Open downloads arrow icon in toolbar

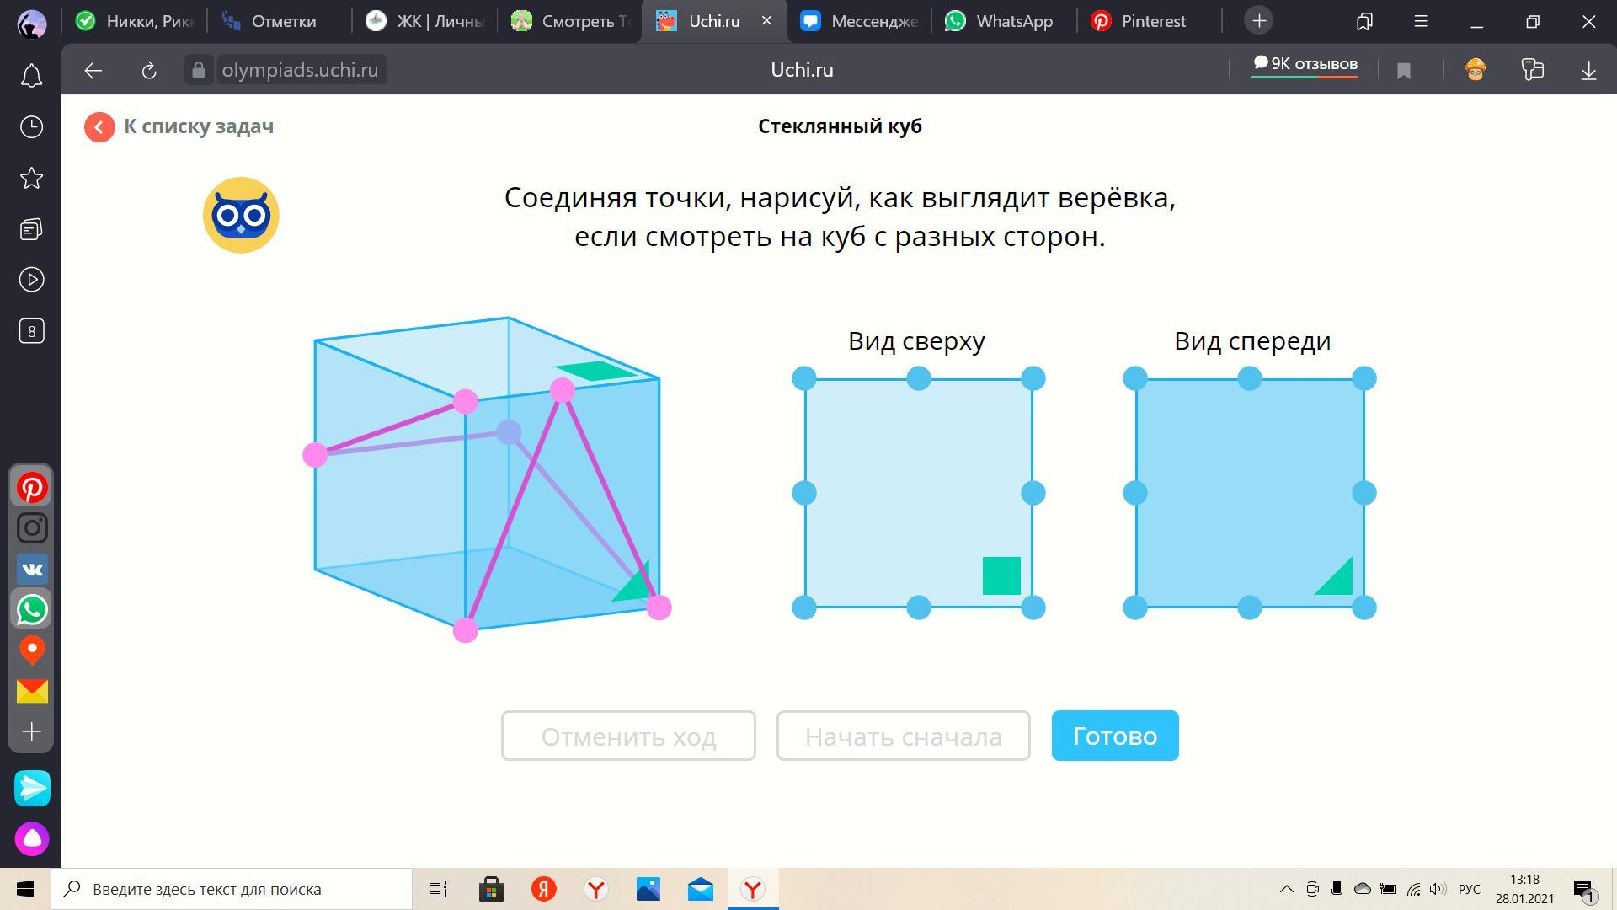coord(1588,71)
